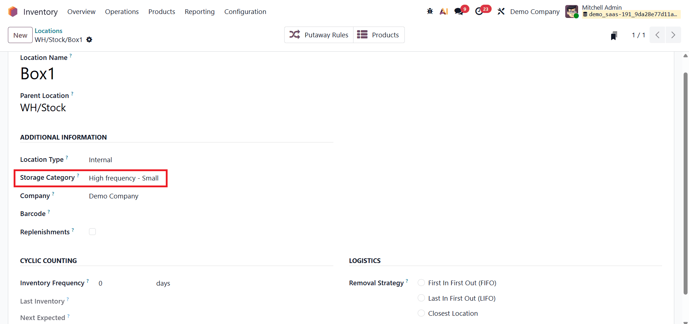The width and height of the screenshot is (689, 324).
Task: Enable the Replenishments checkbox
Action: pos(93,231)
